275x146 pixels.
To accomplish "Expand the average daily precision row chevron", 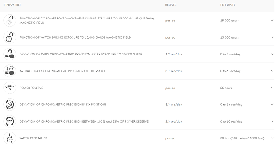I will (x=272, y=71).
